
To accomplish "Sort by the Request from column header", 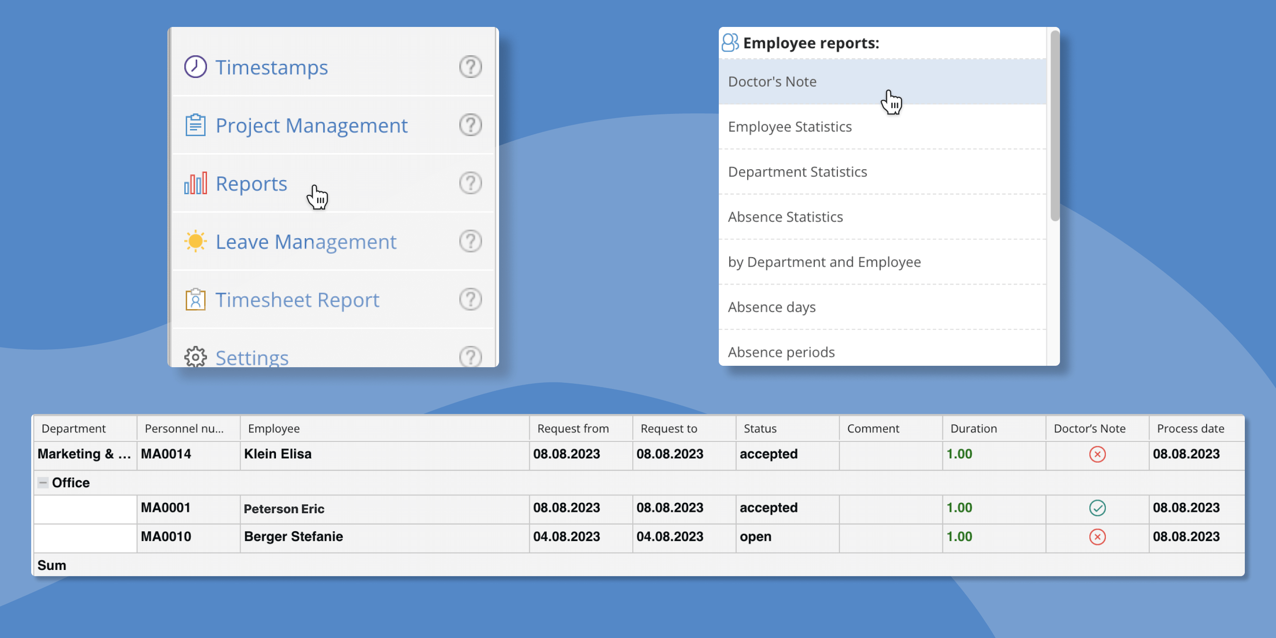I will pos(581,429).
